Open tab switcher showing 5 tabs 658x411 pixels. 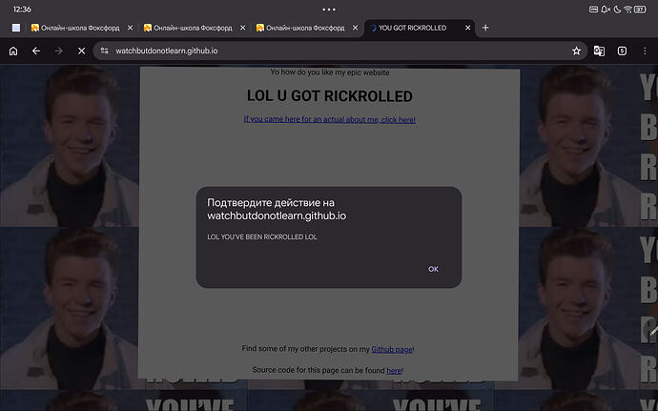(x=622, y=51)
